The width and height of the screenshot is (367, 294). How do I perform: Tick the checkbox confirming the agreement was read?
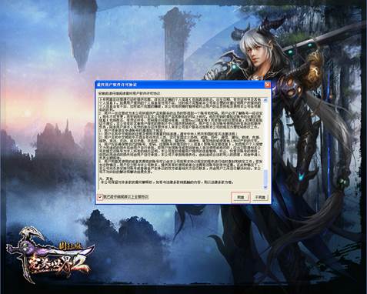click(x=100, y=197)
